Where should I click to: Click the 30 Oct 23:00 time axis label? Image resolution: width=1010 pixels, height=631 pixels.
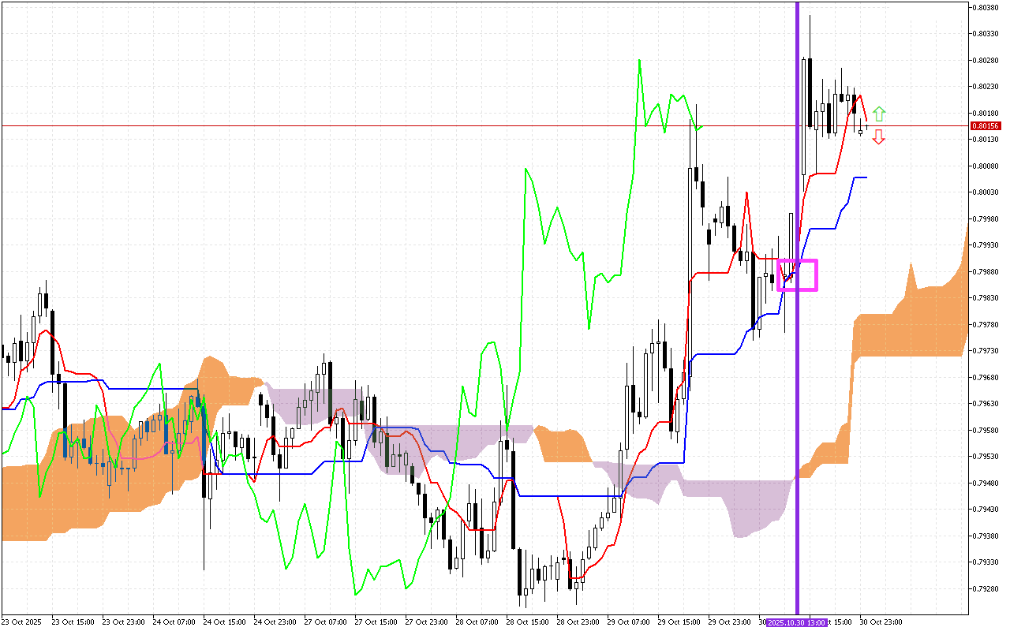[880, 622]
